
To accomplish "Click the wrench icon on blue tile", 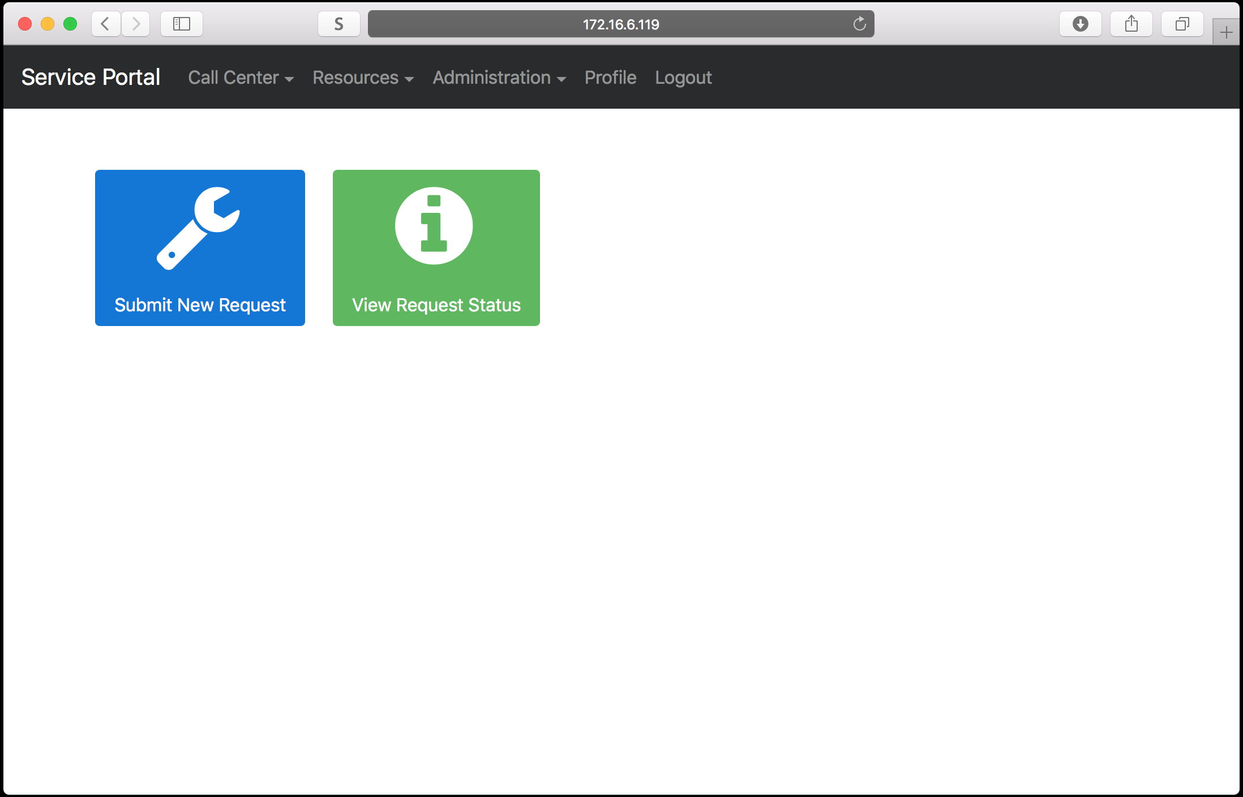I will click(x=198, y=228).
